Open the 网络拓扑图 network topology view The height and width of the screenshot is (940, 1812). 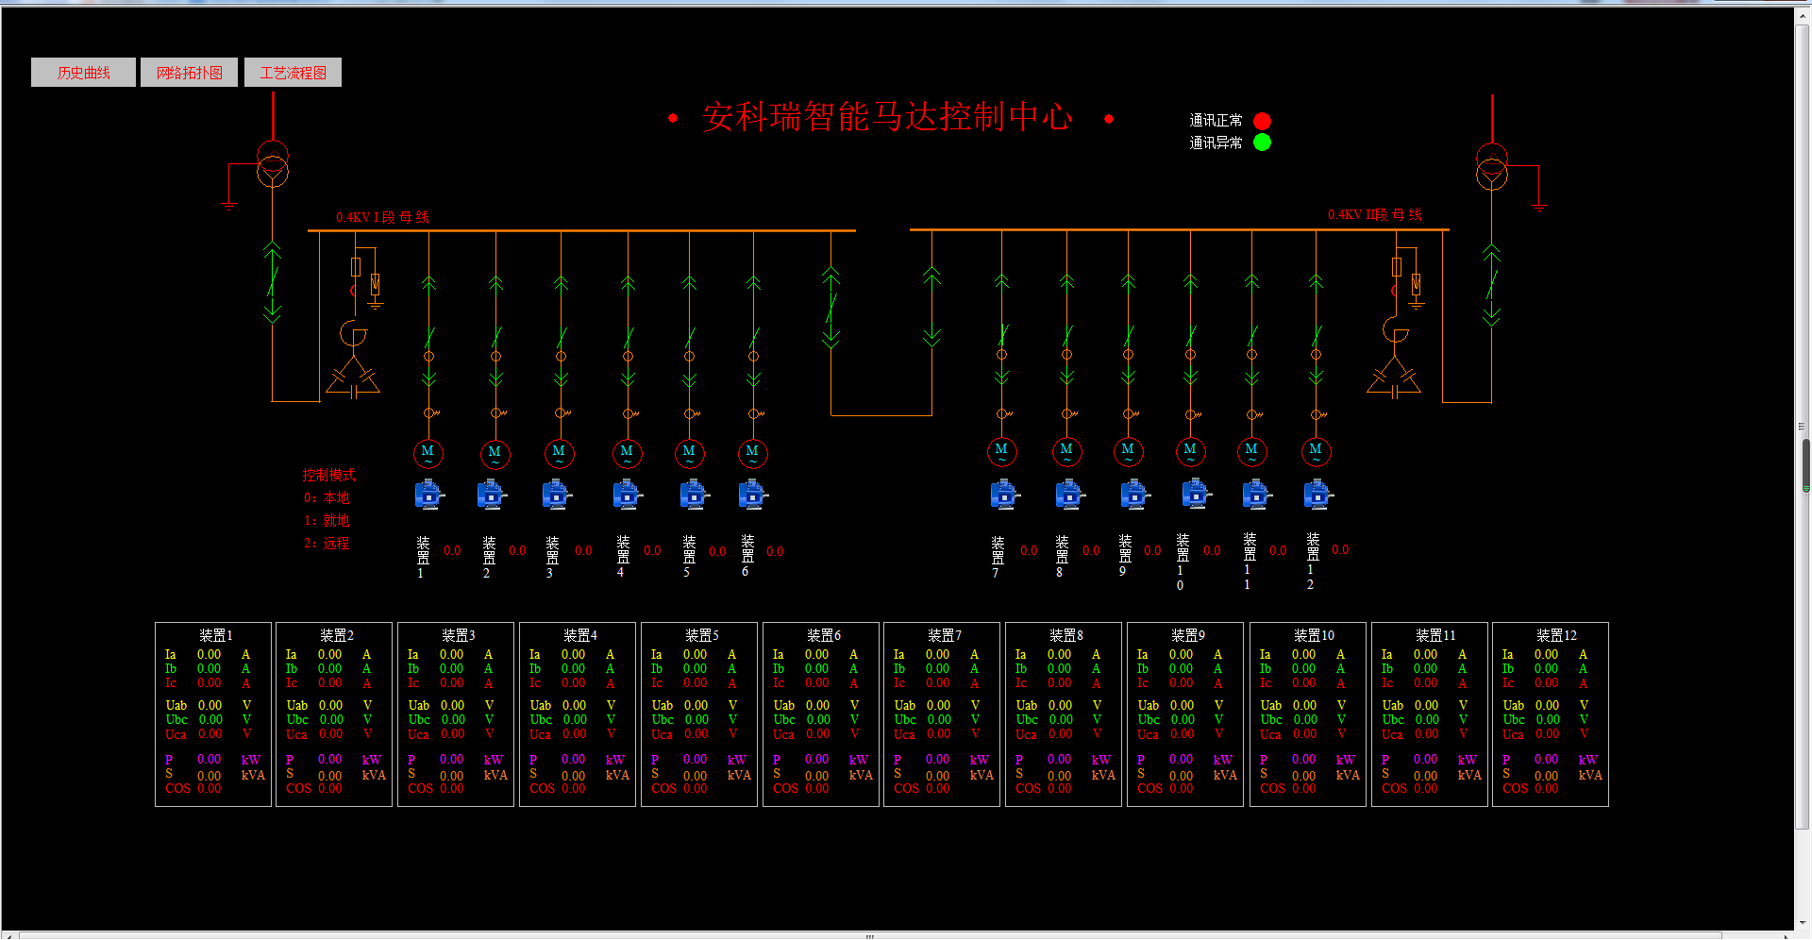pos(189,73)
